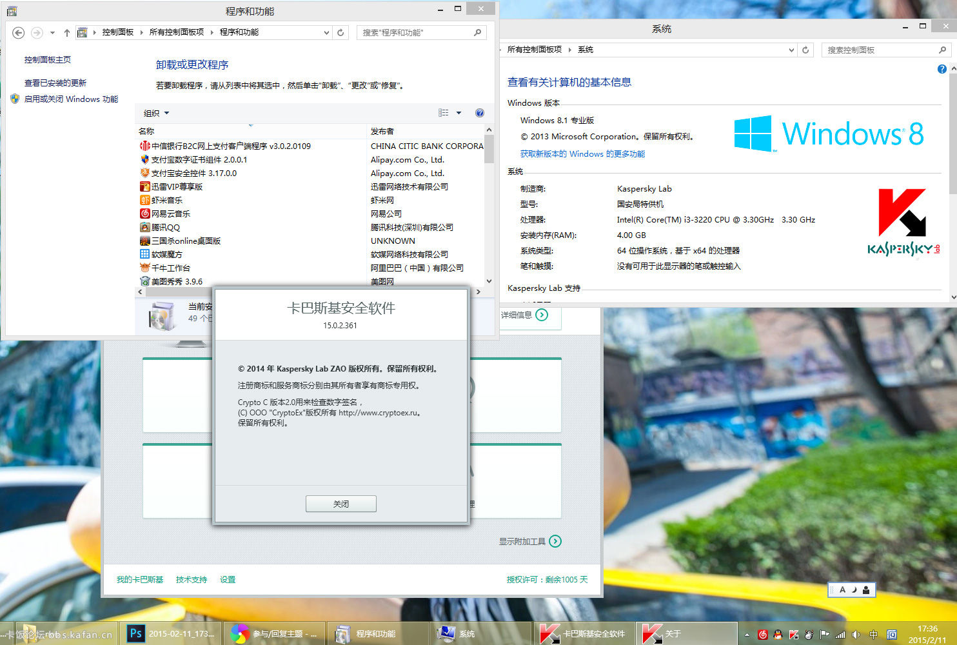Image resolution: width=957 pixels, height=645 pixels.
Task: Click forward arrow in 程序和功能 window
Action: (37, 32)
